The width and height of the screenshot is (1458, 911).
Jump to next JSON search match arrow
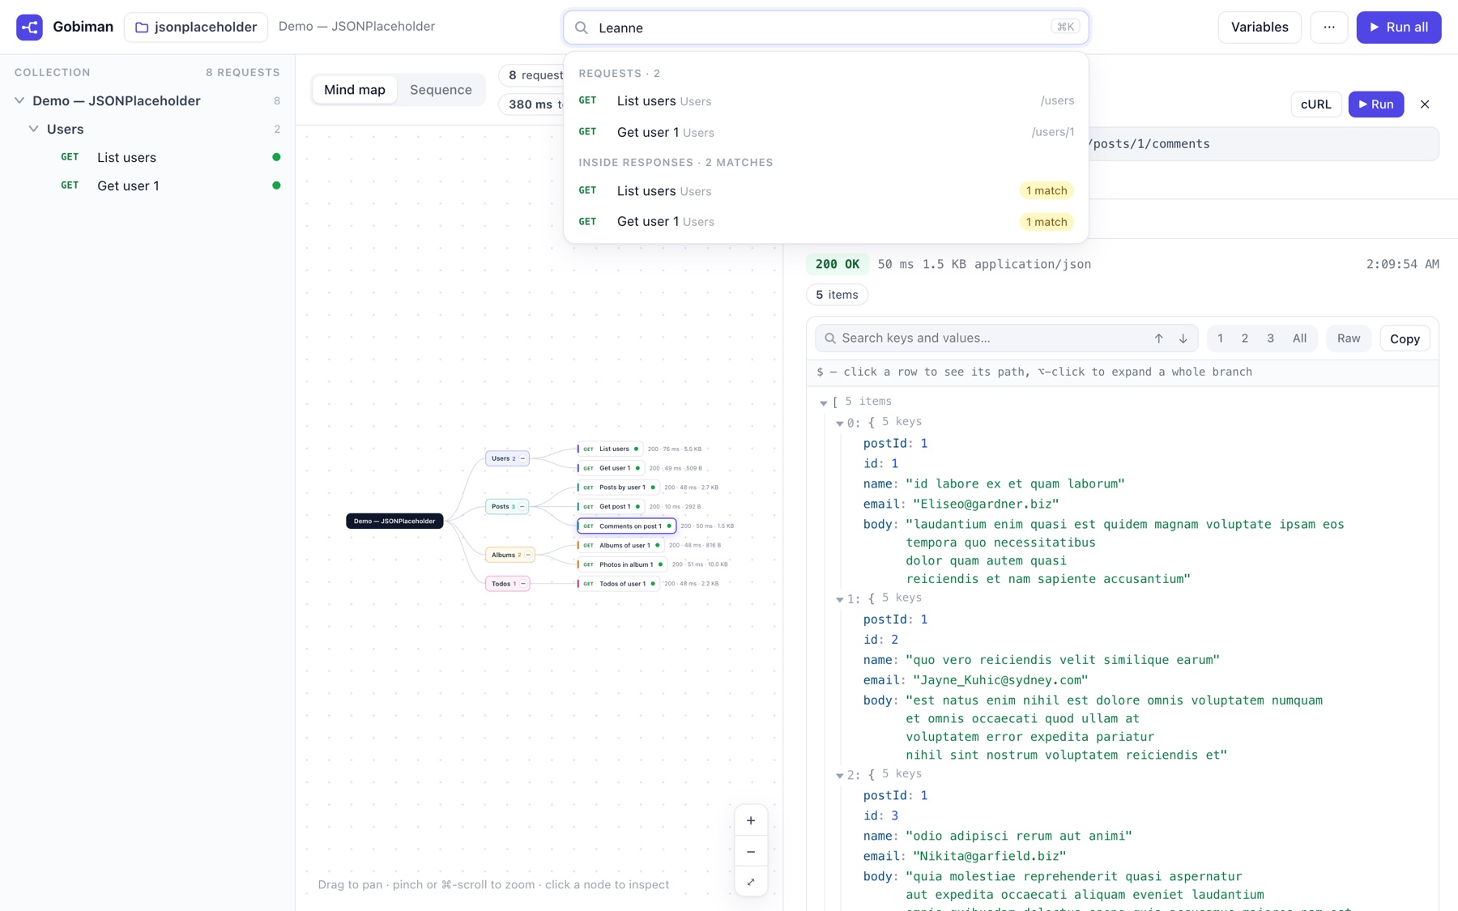coord(1183,338)
